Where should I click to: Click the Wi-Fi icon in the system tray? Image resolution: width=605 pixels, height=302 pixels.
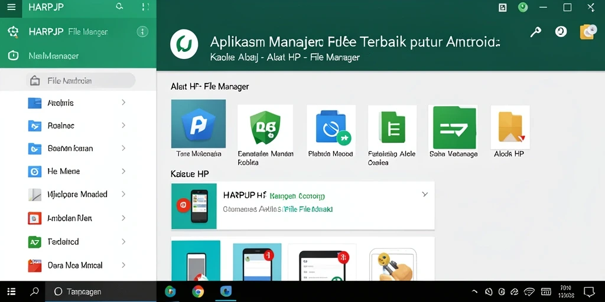[529, 291]
